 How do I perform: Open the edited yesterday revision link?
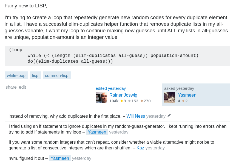tap(111, 88)
